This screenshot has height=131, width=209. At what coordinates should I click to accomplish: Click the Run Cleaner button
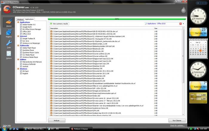point(177,121)
